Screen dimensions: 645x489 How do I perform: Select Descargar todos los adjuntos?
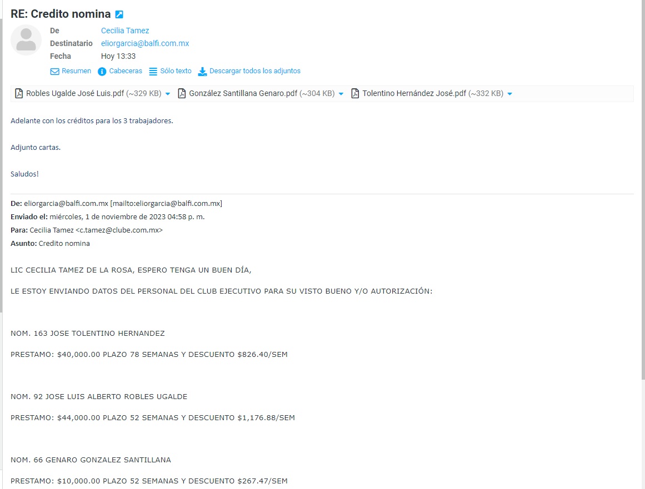(255, 70)
